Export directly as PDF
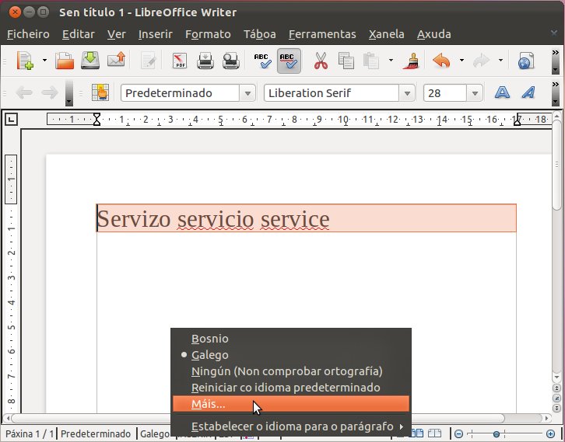Screen dimensions: 565x442 tap(180, 61)
